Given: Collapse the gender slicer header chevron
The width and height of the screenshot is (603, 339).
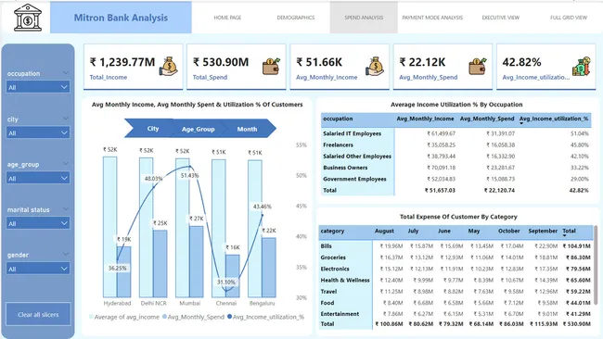Looking at the screenshot, I should click(x=66, y=254).
